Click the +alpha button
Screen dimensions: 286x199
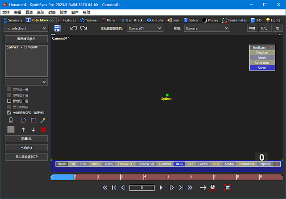point(26,148)
